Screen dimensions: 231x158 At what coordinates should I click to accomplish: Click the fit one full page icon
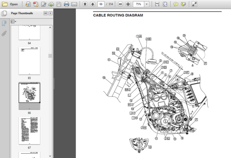click(165, 4)
